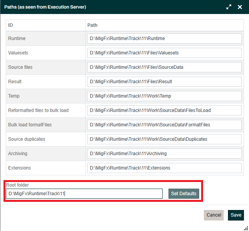Select the Source files row label

[x=20, y=67]
